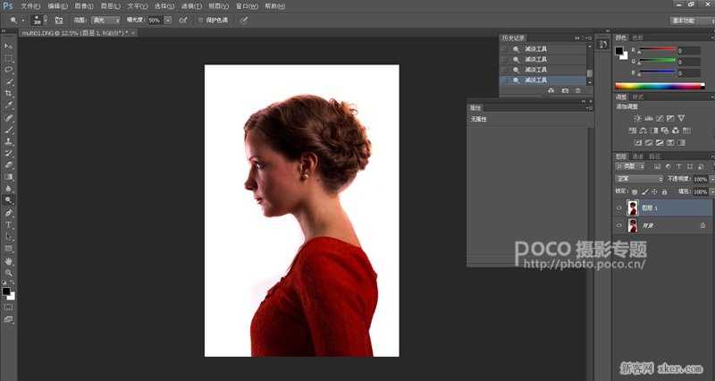Select the Lasso tool

point(9,70)
